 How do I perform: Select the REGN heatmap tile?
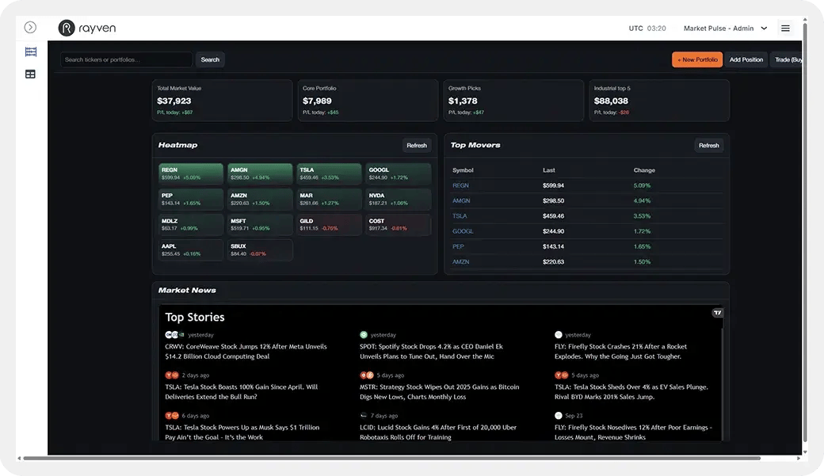[x=191, y=174]
